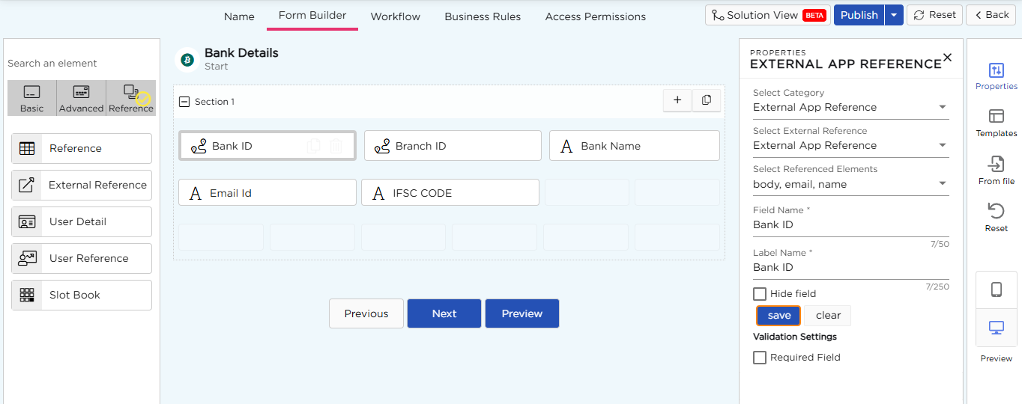Import form From file
Viewport: 1022px width, 404px height.
[x=997, y=171]
